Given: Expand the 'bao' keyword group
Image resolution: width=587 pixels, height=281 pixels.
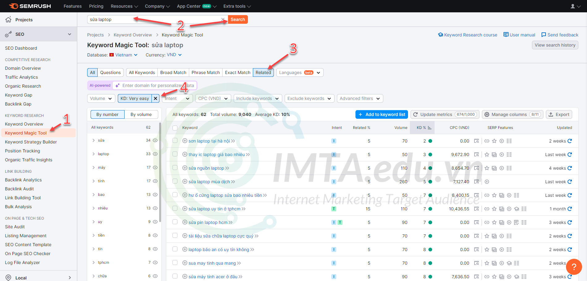Looking at the screenshot, I should click(93, 195).
